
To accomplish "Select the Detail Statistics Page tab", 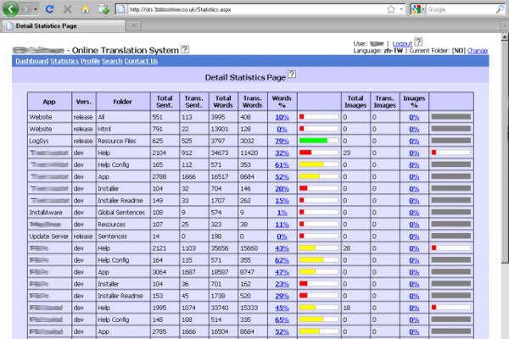I will [64, 26].
